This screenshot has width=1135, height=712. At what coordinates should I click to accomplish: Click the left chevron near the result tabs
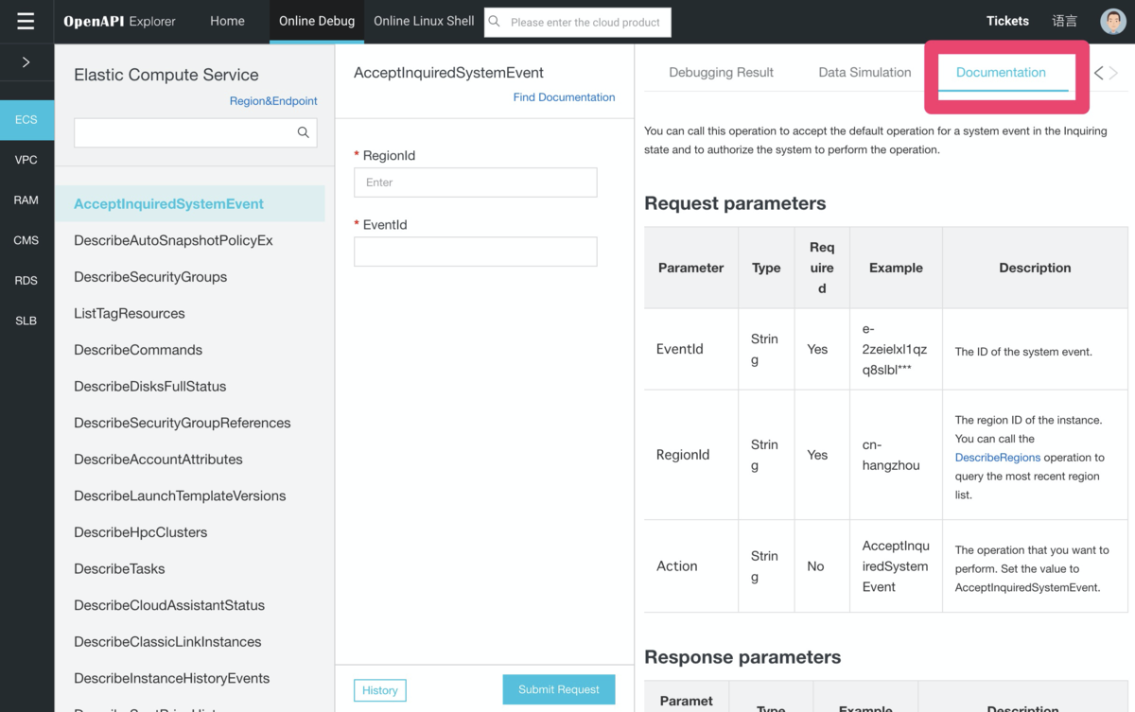[x=1098, y=72]
